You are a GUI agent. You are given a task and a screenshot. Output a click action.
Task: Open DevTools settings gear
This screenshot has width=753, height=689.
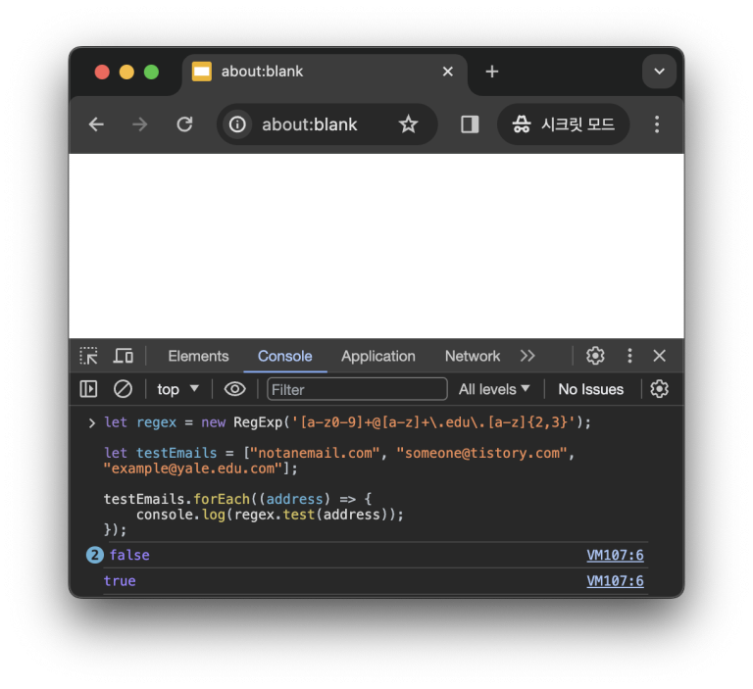click(595, 356)
